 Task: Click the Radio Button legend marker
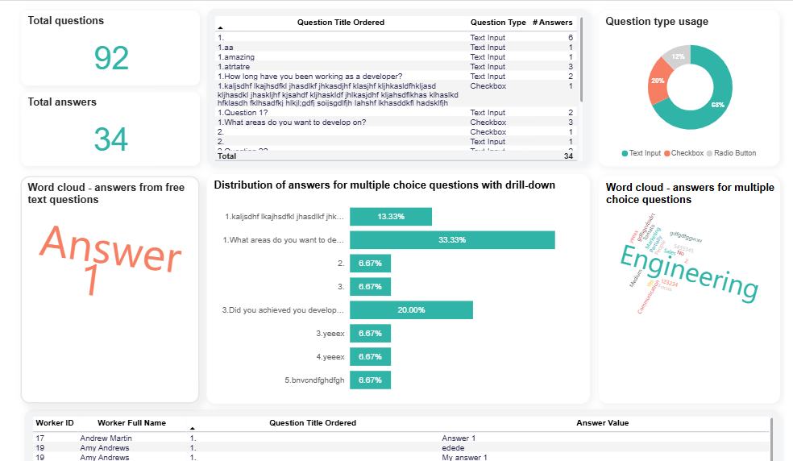(712, 153)
